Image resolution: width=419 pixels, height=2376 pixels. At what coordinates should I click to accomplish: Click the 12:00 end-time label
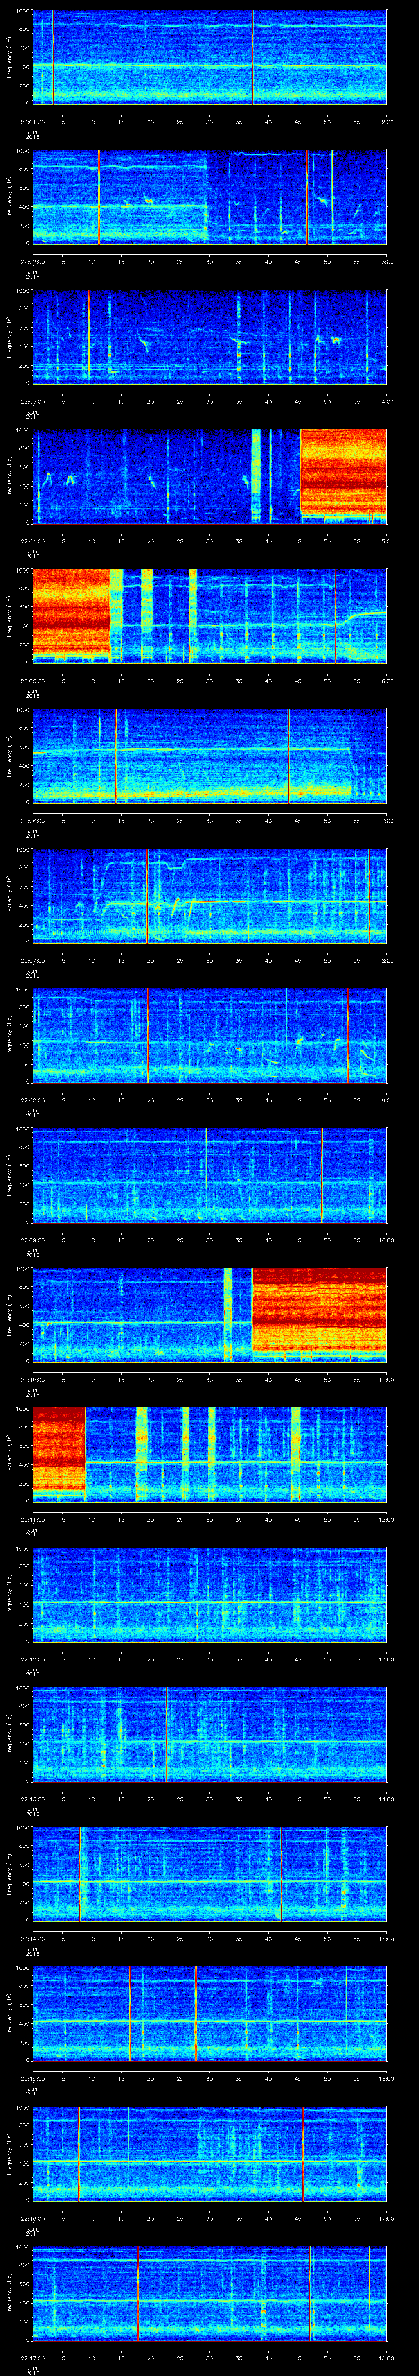386,1519
